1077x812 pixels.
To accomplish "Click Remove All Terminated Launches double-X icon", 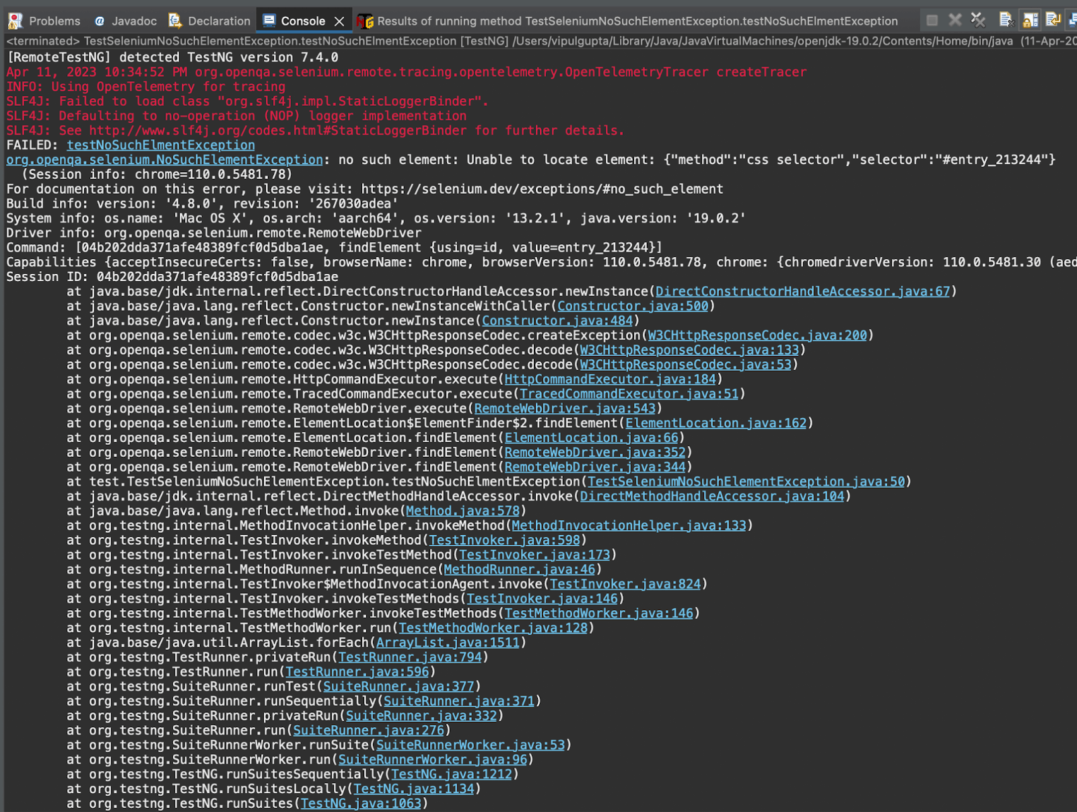I will [x=978, y=20].
